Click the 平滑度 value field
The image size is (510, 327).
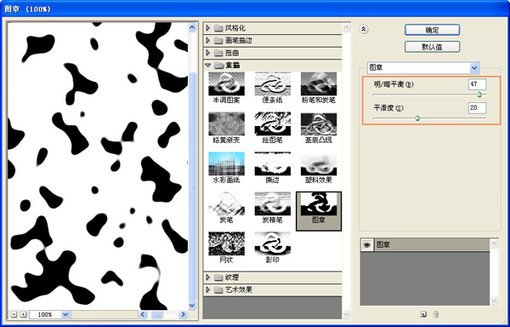[x=477, y=108]
